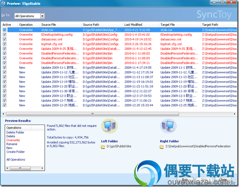The width and height of the screenshot is (239, 187).
Task: Maximize the Preview window
Action: pyautogui.click(x=222, y=2)
